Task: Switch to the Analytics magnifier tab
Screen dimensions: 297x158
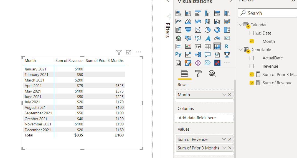Action: (x=212, y=73)
